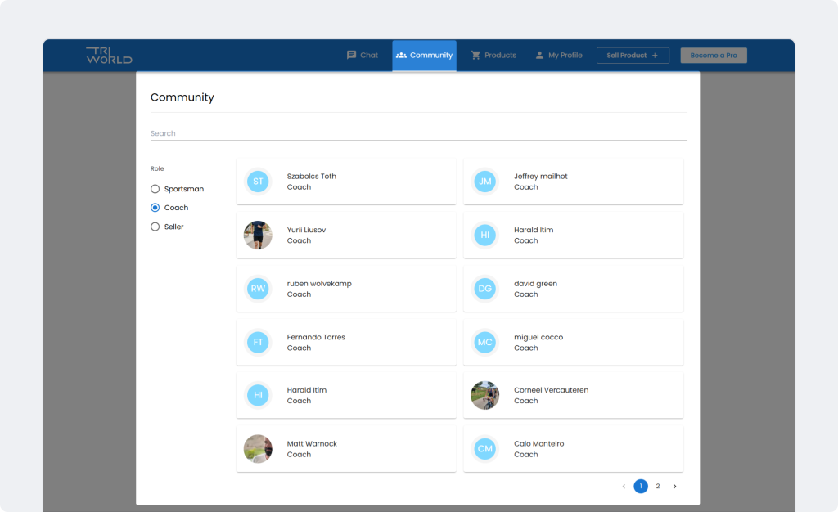The height and width of the screenshot is (512, 838).
Task: Click the Sell Product button
Action: 633,56
